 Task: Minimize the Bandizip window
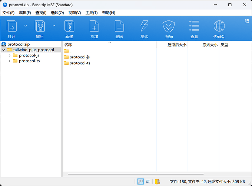point(215,5)
